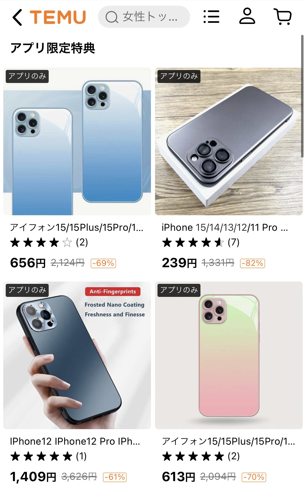This screenshot has height=492, width=306.
Task: Click the 613円 price label
Action: 179,477
